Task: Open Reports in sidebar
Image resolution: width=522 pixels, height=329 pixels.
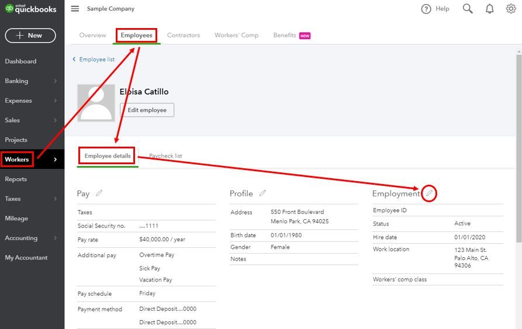Action: coord(16,179)
